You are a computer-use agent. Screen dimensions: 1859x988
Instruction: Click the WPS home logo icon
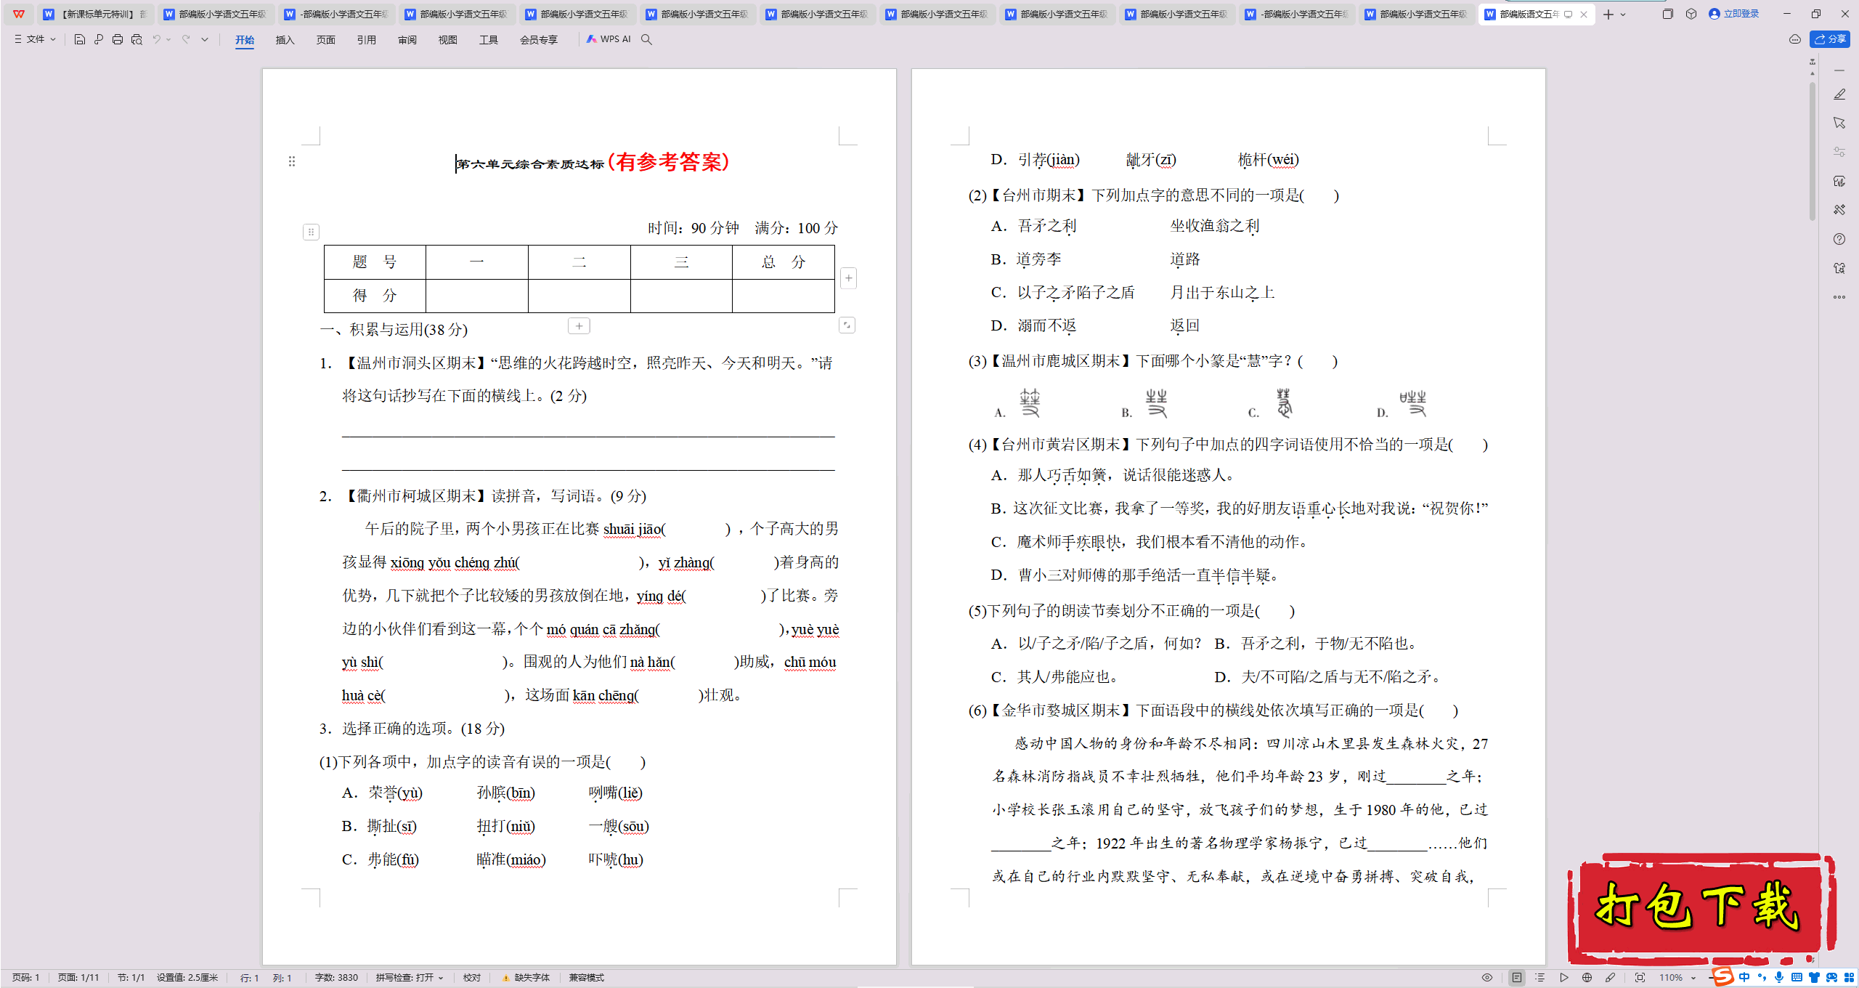[x=19, y=14]
